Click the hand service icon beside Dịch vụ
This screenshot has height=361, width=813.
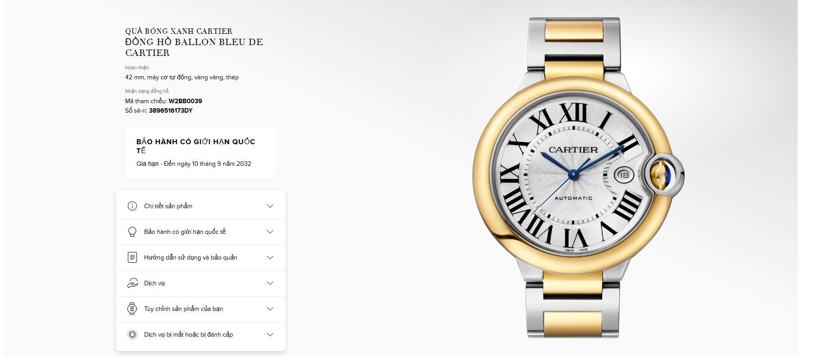(x=132, y=283)
